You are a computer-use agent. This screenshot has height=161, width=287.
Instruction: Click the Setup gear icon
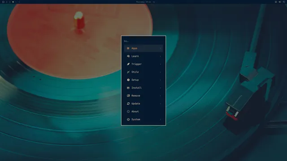click(x=128, y=80)
